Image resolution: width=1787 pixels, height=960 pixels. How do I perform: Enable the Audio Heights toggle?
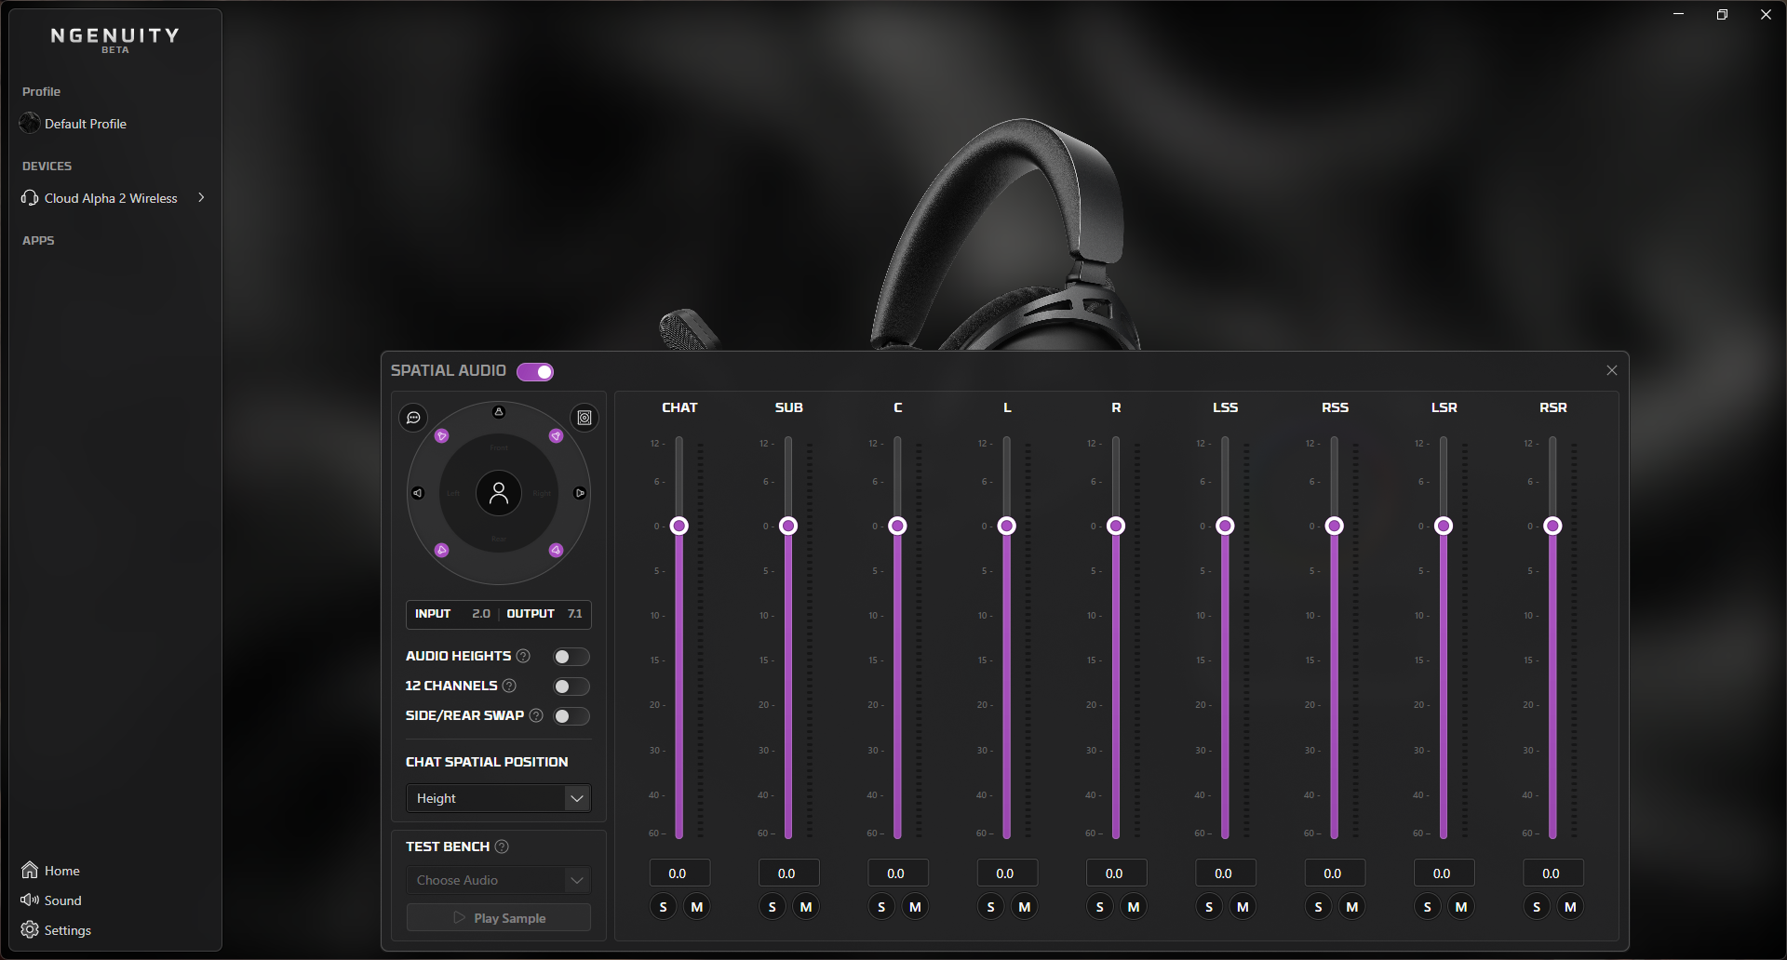tap(571, 656)
